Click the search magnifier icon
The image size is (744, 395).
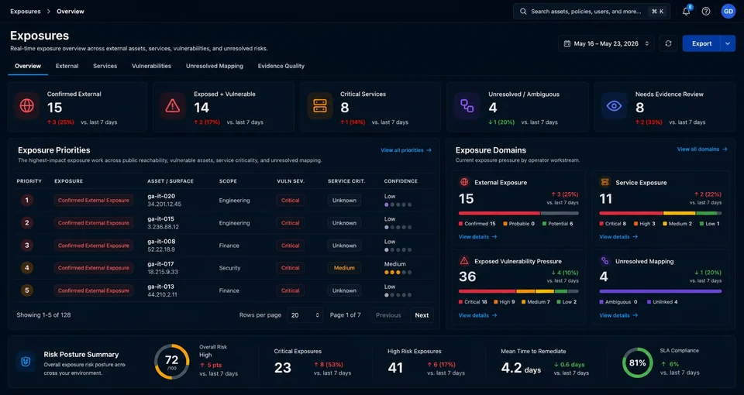(x=523, y=12)
